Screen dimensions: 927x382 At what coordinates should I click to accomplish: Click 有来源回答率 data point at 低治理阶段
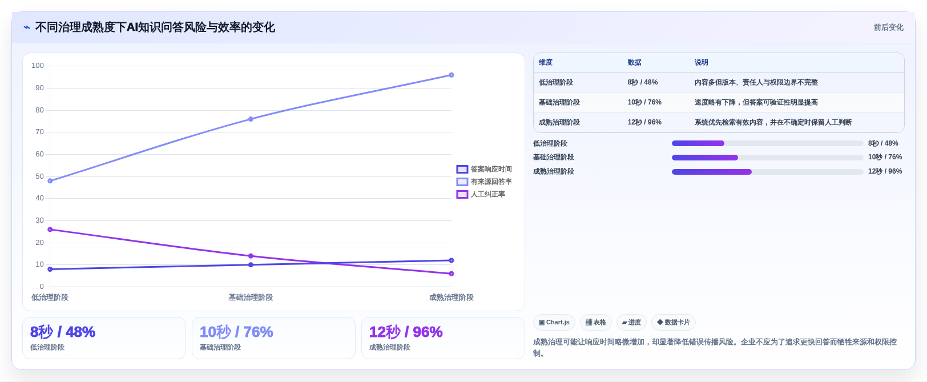point(50,181)
